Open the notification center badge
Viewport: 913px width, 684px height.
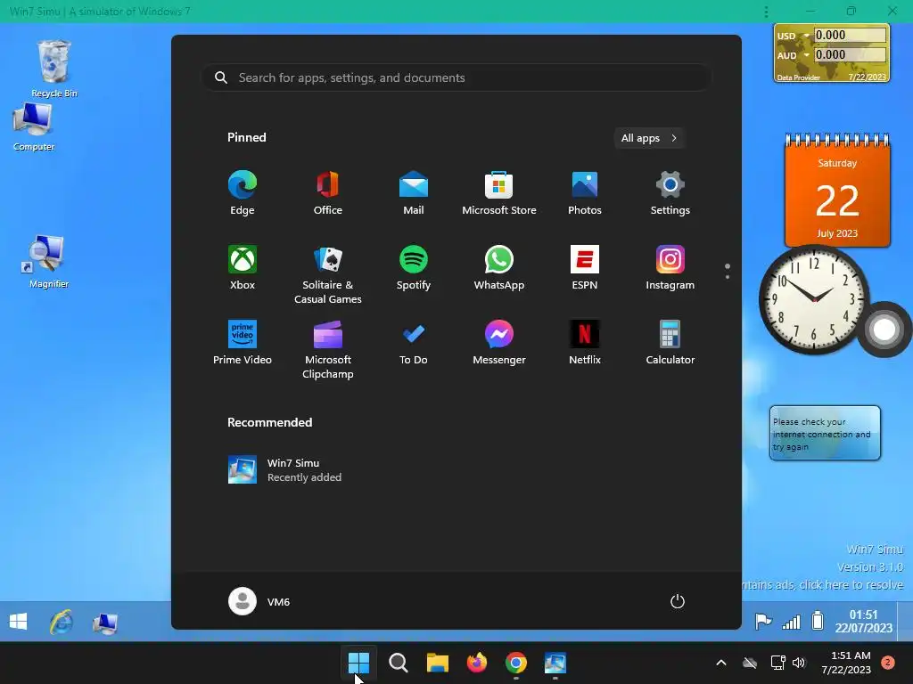(x=888, y=663)
